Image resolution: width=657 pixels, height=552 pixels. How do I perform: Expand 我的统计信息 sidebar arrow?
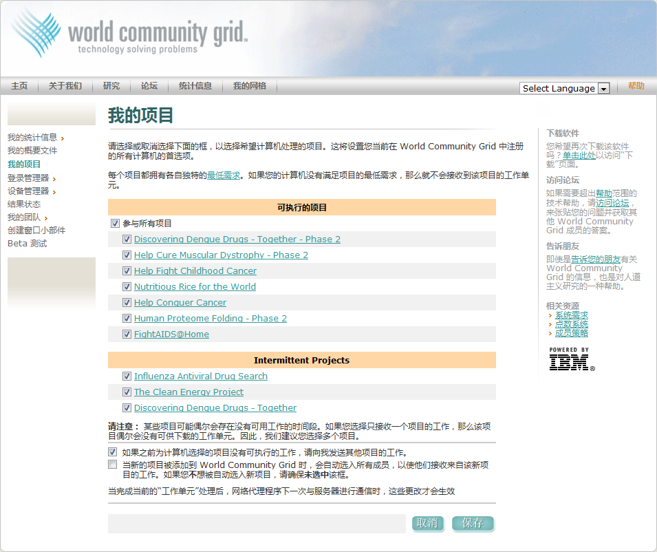click(x=63, y=139)
